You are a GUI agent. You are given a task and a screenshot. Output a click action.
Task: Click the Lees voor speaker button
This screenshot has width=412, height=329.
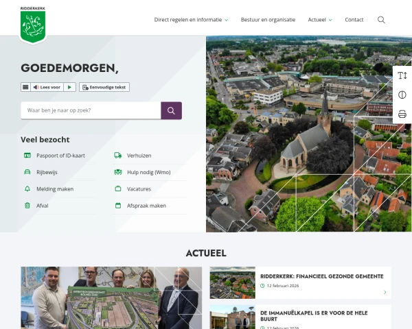pos(47,87)
